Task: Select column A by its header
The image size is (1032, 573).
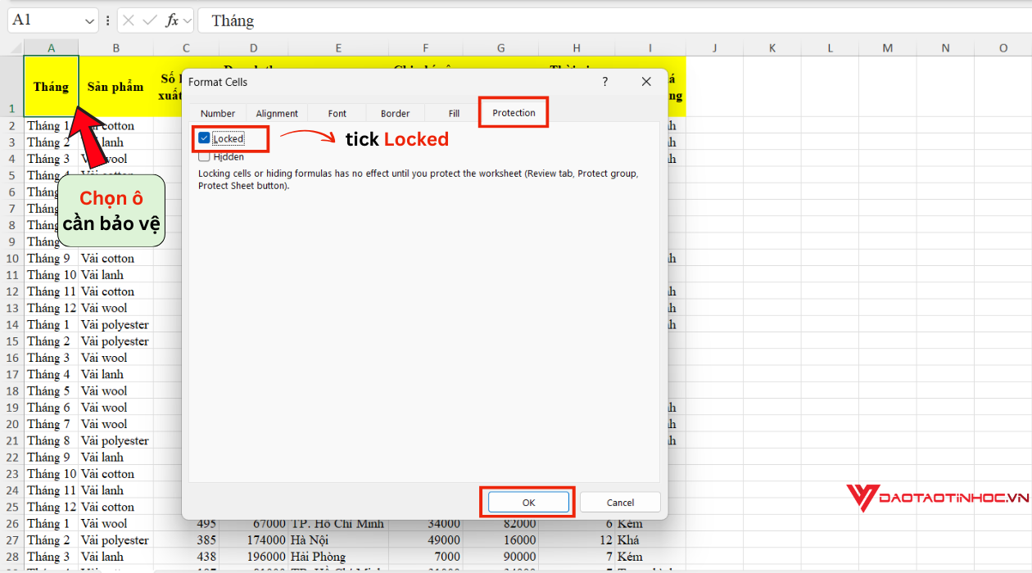Action: pyautogui.click(x=51, y=47)
